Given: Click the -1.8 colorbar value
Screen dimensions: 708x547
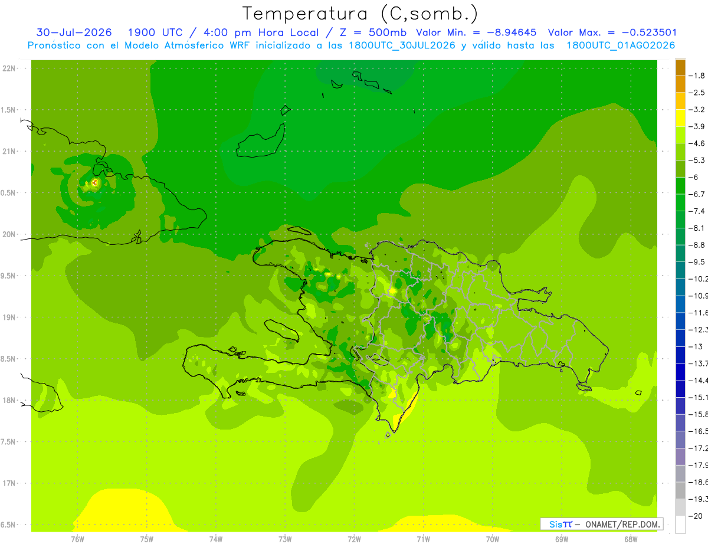Looking at the screenshot, I should tap(697, 76).
